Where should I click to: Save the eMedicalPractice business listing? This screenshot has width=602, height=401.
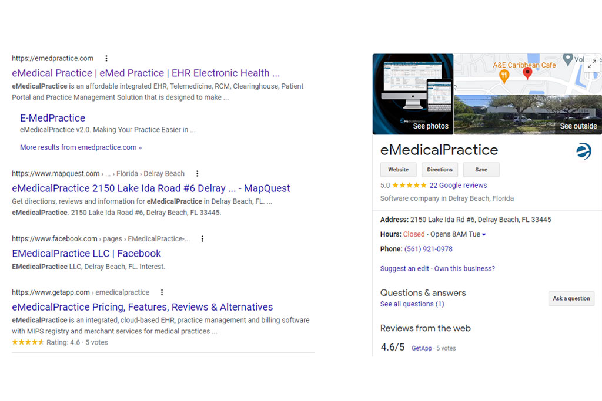pyautogui.click(x=481, y=169)
